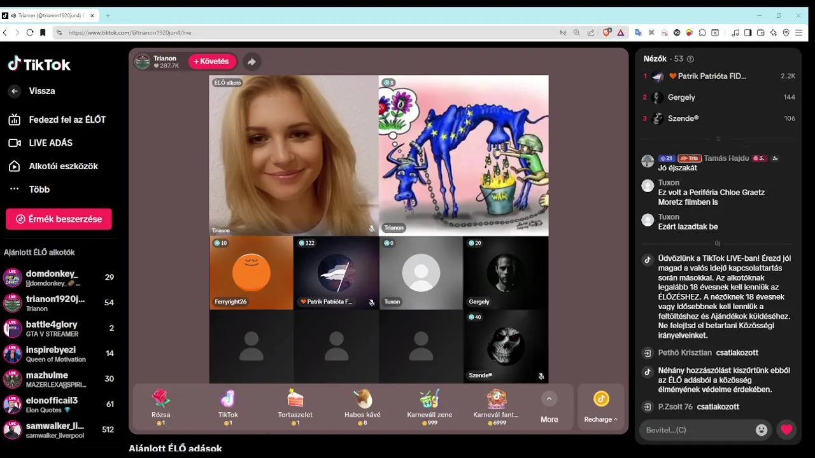
Task: Send the Habos kávé gift
Action: tap(362, 407)
